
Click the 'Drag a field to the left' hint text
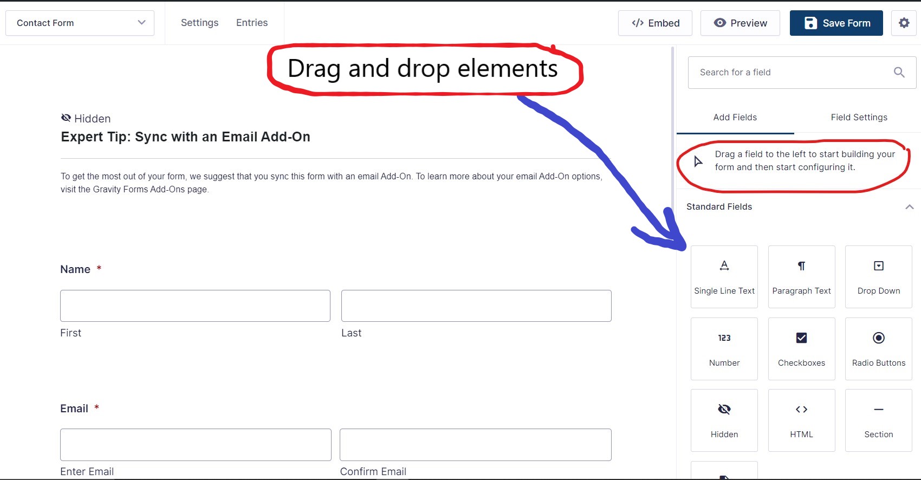pos(805,161)
